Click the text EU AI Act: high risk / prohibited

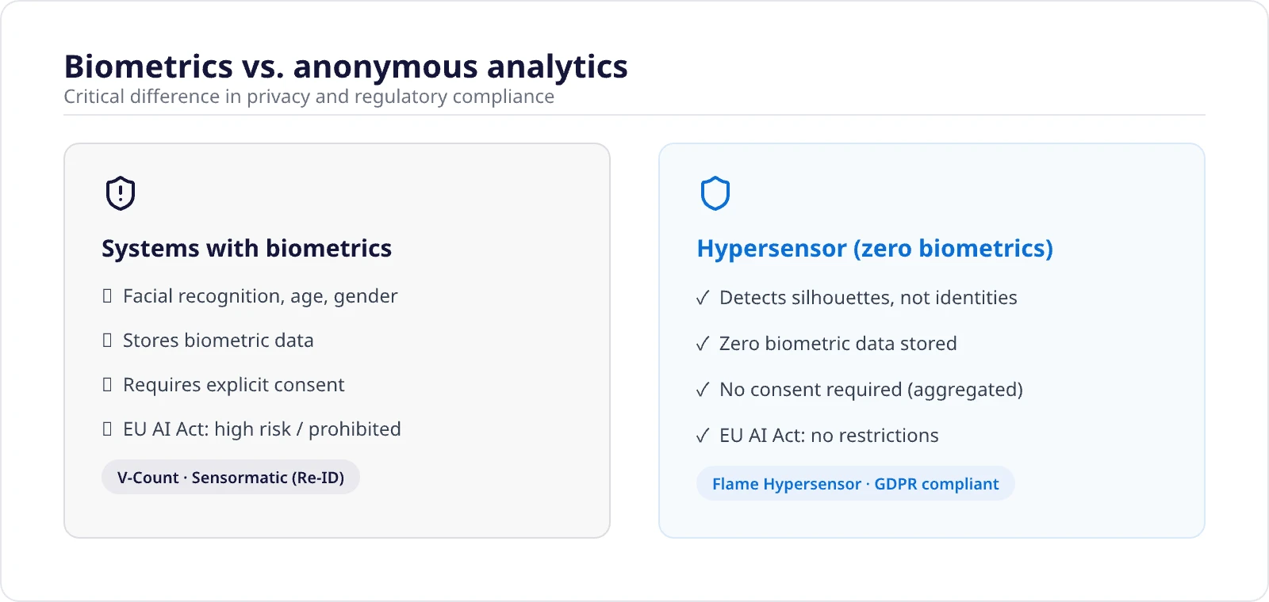[262, 429]
